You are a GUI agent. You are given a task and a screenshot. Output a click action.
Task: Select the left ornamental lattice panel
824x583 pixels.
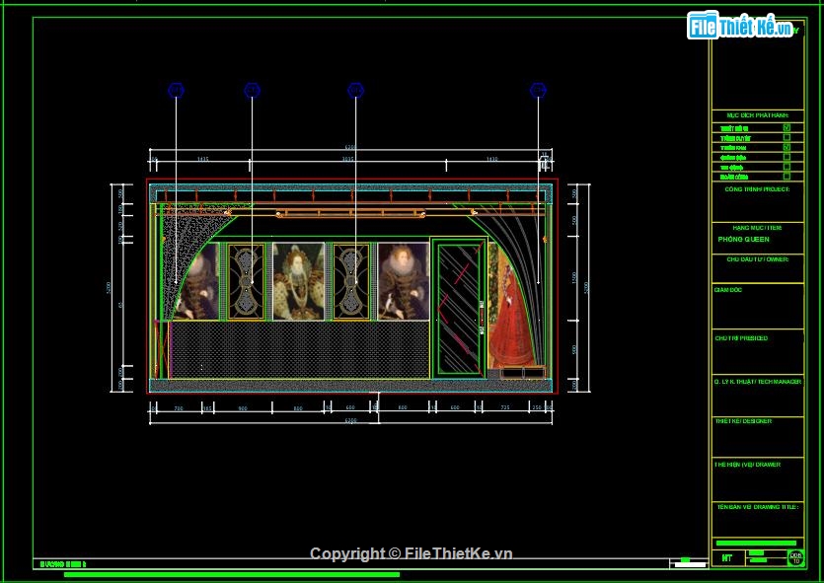pos(246,281)
